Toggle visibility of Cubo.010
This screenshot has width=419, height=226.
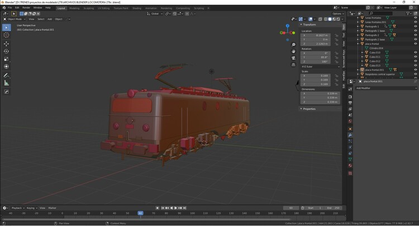(415, 52)
